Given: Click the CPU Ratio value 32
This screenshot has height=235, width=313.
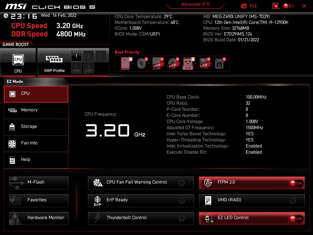Looking at the screenshot, I should 248,103.
